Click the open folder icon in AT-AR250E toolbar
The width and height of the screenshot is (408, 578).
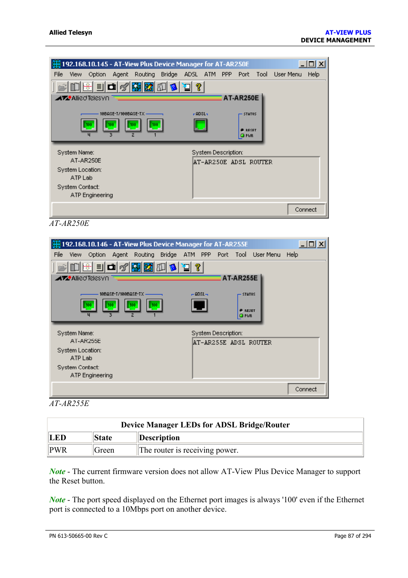62,87
